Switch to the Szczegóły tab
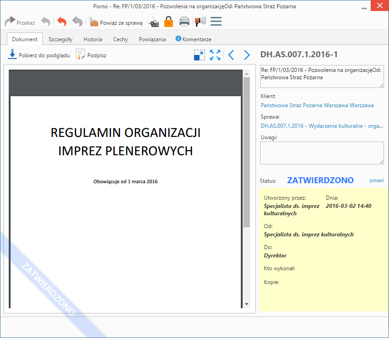389x338 pixels. pyautogui.click(x=60, y=39)
